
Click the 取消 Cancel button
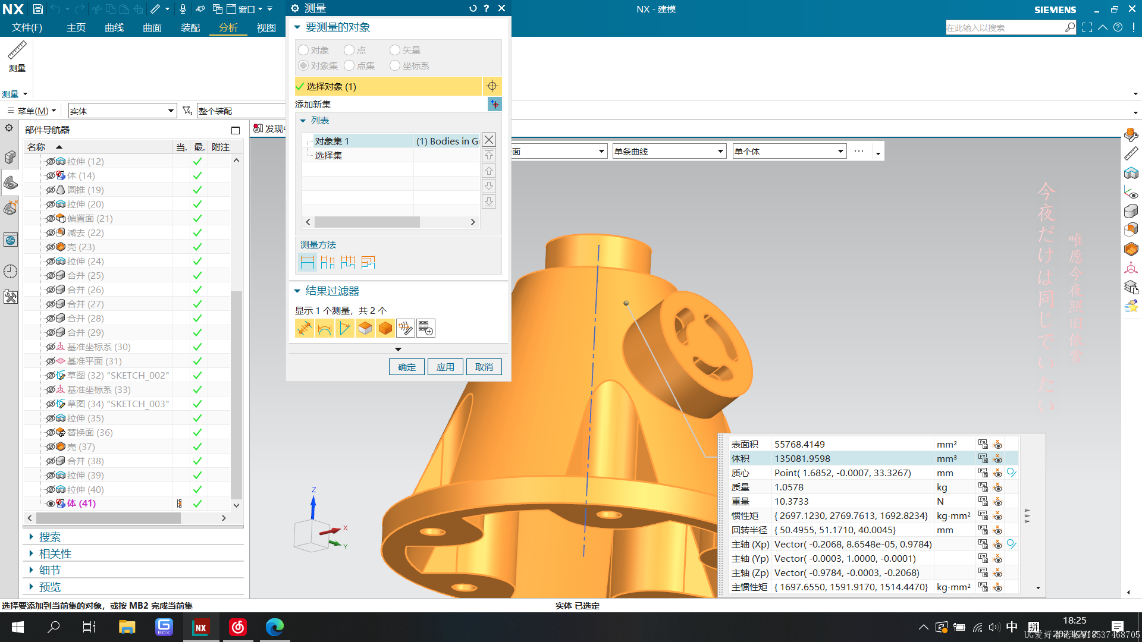pyautogui.click(x=484, y=367)
